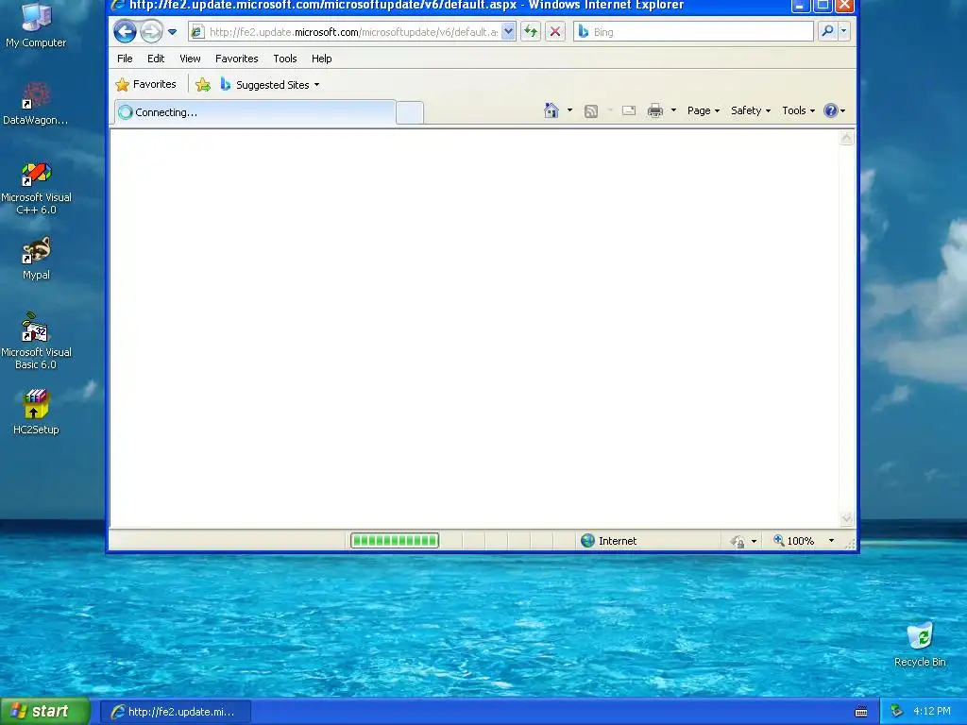Image resolution: width=967 pixels, height=725 pixels.
Task: Open the Edit menu
Action: (156, 59)
